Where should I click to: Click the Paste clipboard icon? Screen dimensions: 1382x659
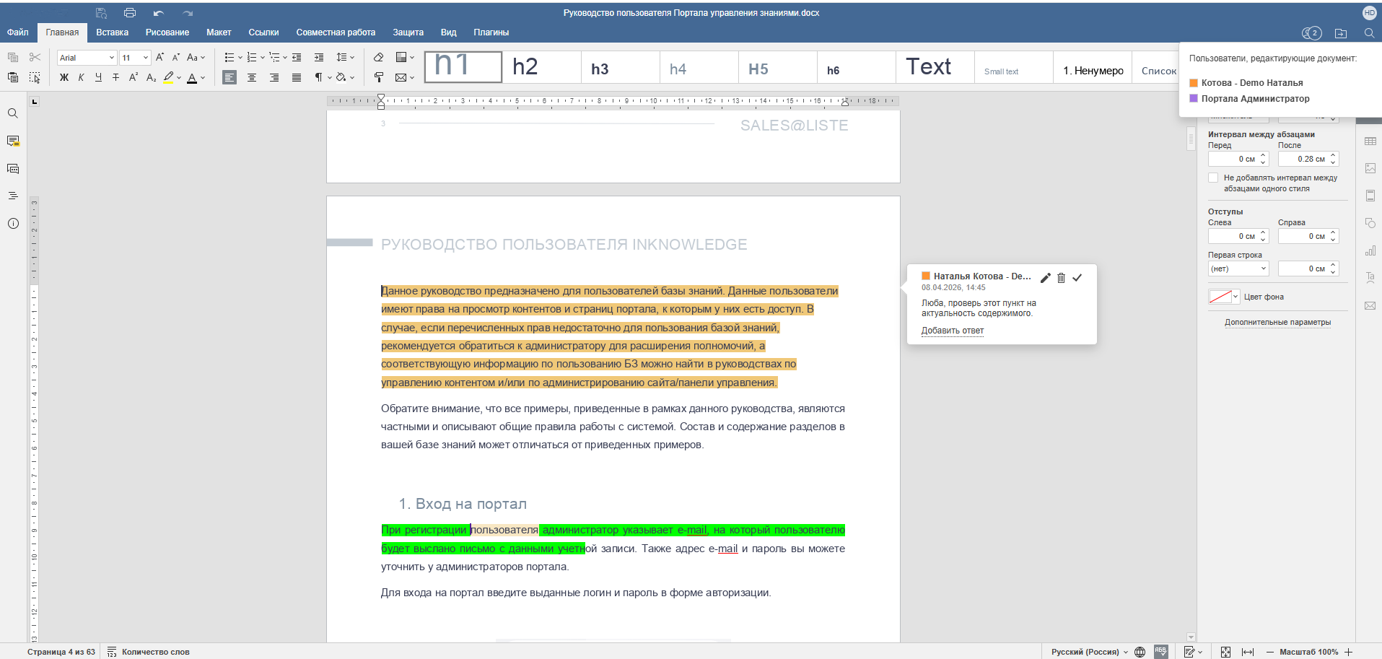point(13,77)
